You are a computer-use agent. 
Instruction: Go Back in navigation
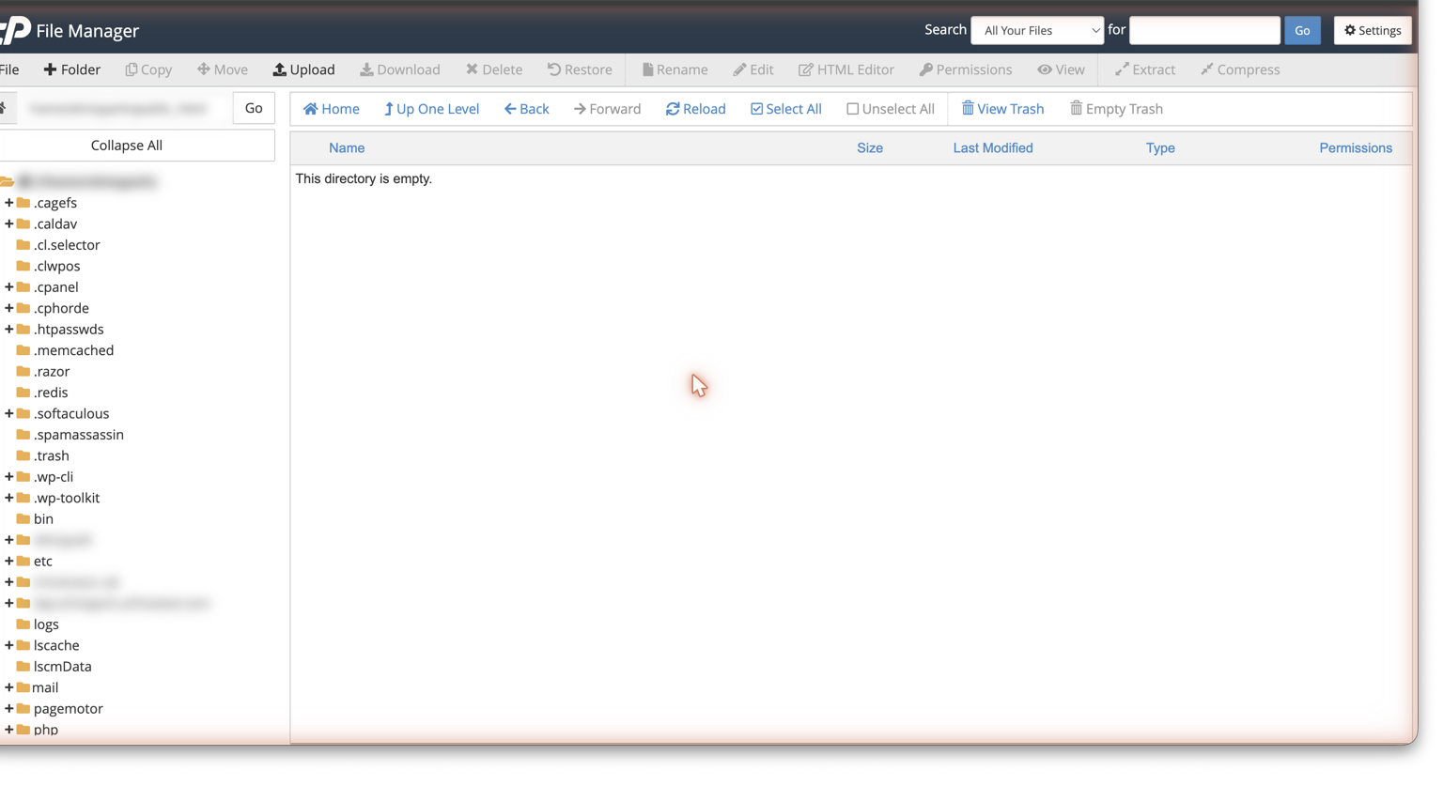coord(526,109)
